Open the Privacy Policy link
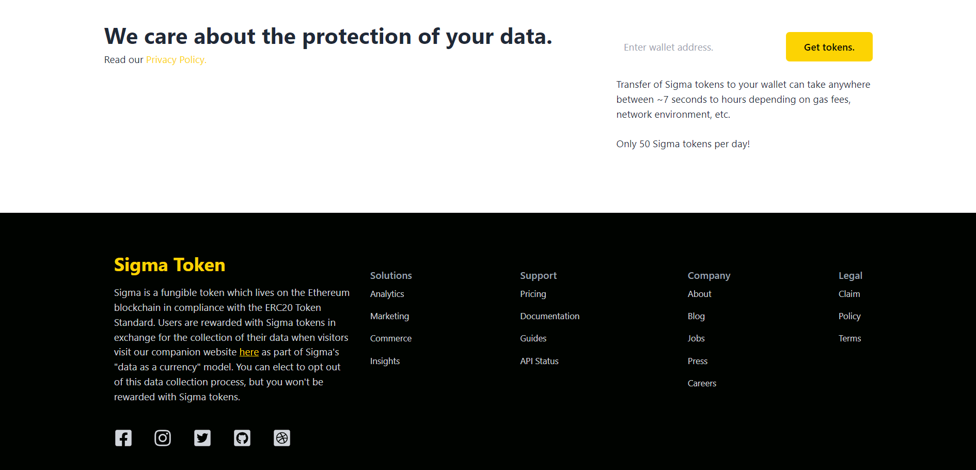This screenshot has height=470, width=976. (176, 59)
